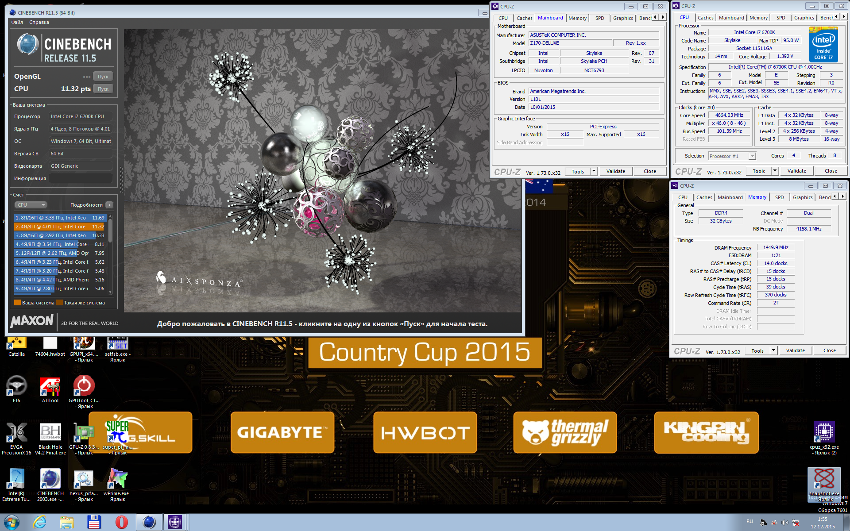Image resolution: width=850 pixels, height=531 pixels.
Task: Launch the Intel(R) Extreme Tuning icon
Action: pyautogui.click(x=16, y=485)
